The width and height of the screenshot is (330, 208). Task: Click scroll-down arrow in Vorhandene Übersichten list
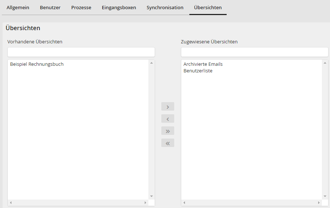pos(151,196)
